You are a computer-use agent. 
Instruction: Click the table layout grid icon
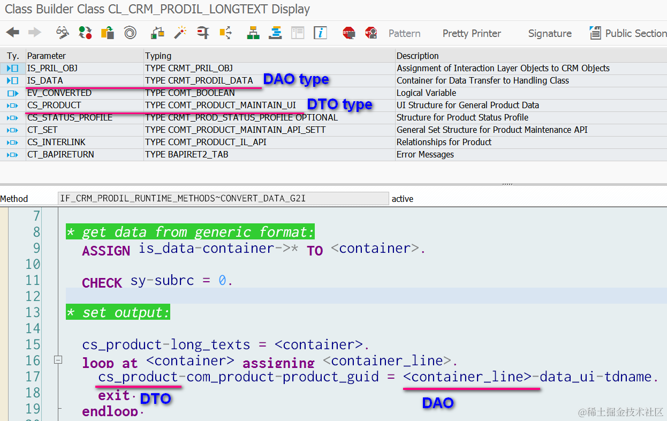click(297, 33)
